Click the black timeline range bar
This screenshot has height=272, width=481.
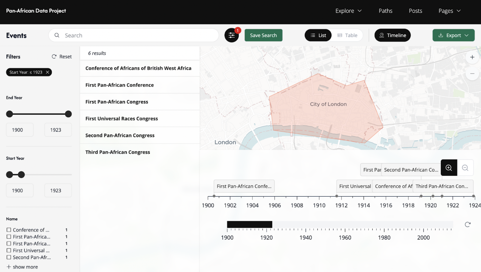(249, 224)
